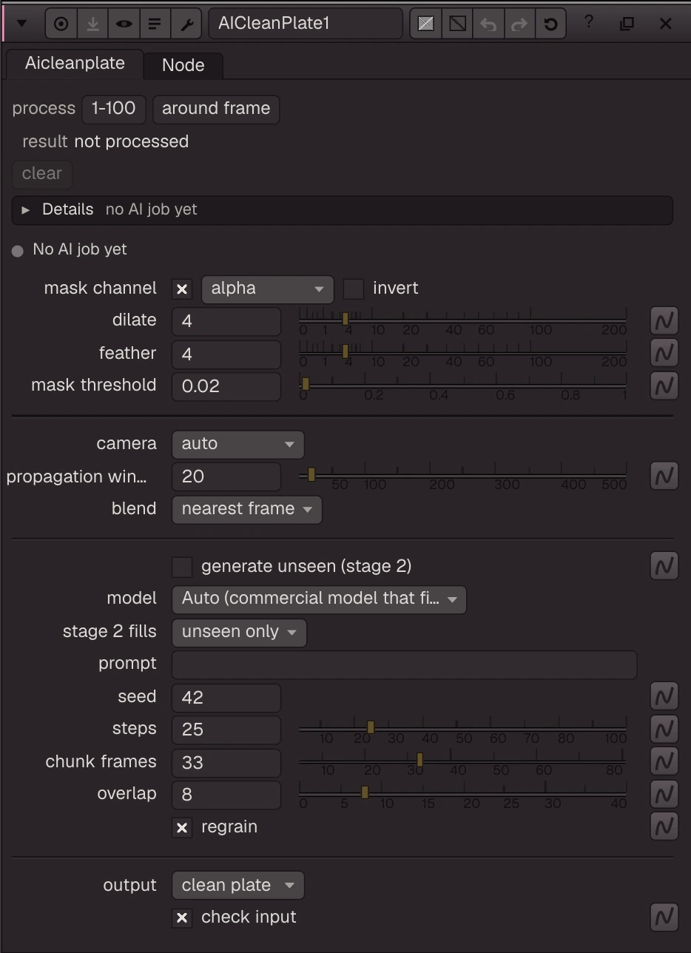Click the feather value field
The width and height of the screenshot is (691, 953).
point(226,354)
